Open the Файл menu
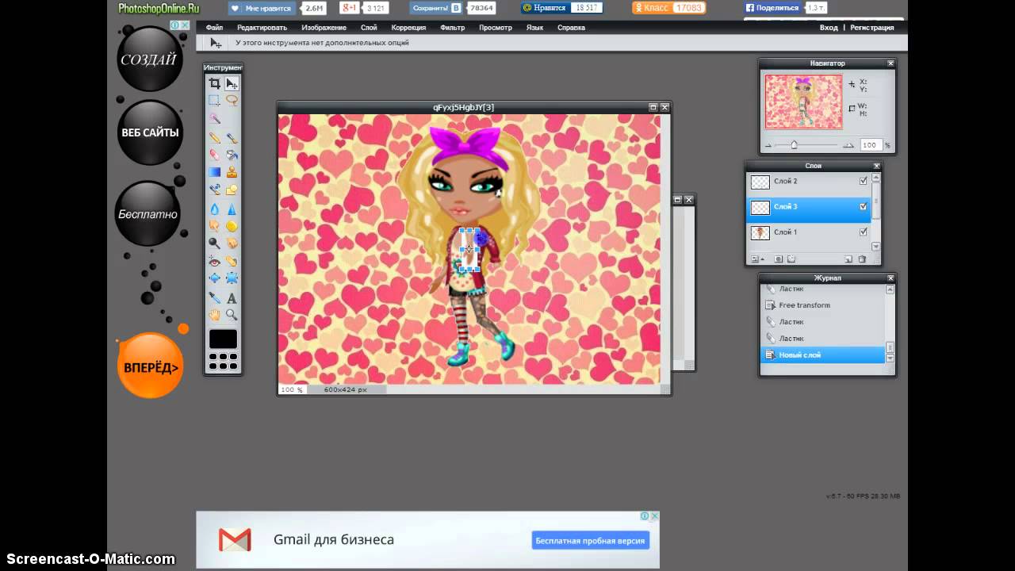1015x571 pixels. (x=214, y=28)
